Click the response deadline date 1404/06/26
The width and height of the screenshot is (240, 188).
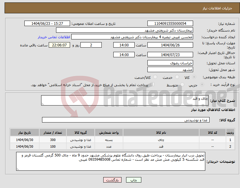click(x=170, y=45)
